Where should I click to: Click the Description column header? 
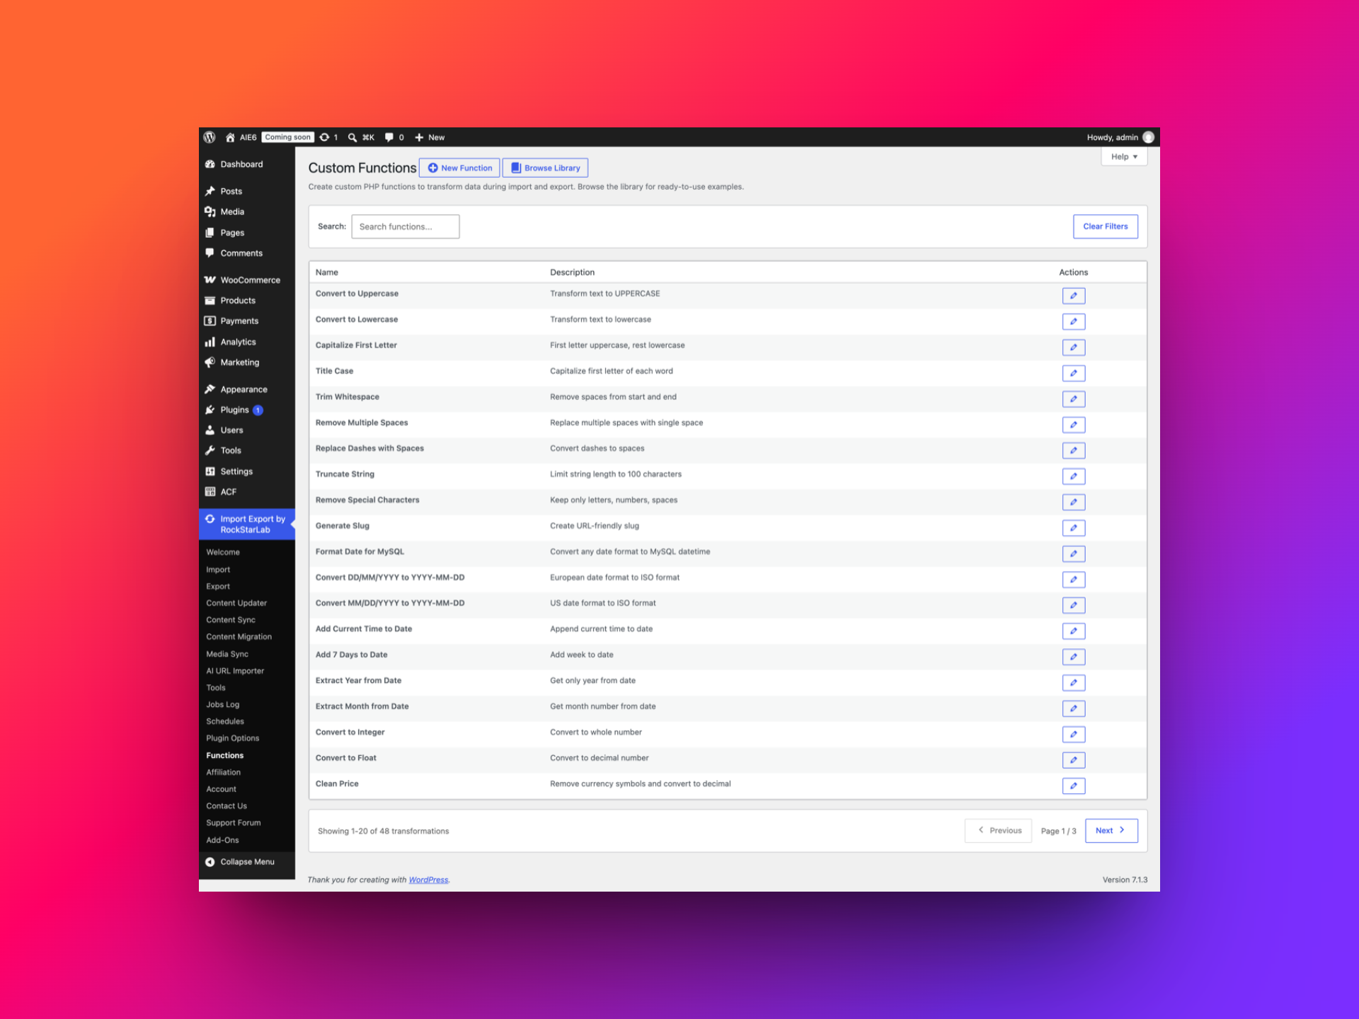pyautogui.click(x=572, y=272)
